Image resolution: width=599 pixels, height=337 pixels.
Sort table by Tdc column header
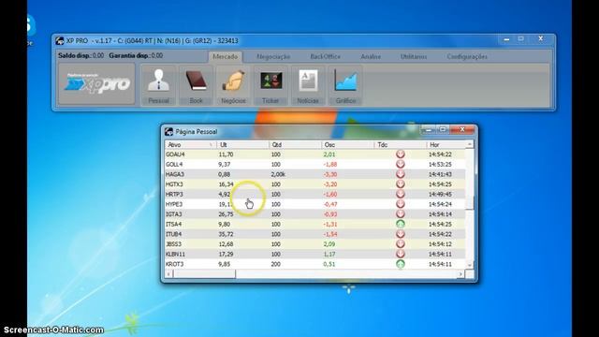click(x=401, y=145)
